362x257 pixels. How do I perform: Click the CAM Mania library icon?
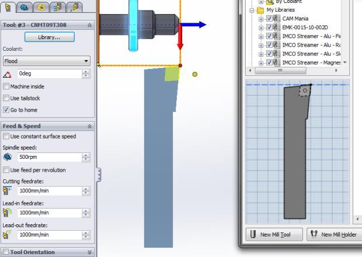[x=277, y=19]
